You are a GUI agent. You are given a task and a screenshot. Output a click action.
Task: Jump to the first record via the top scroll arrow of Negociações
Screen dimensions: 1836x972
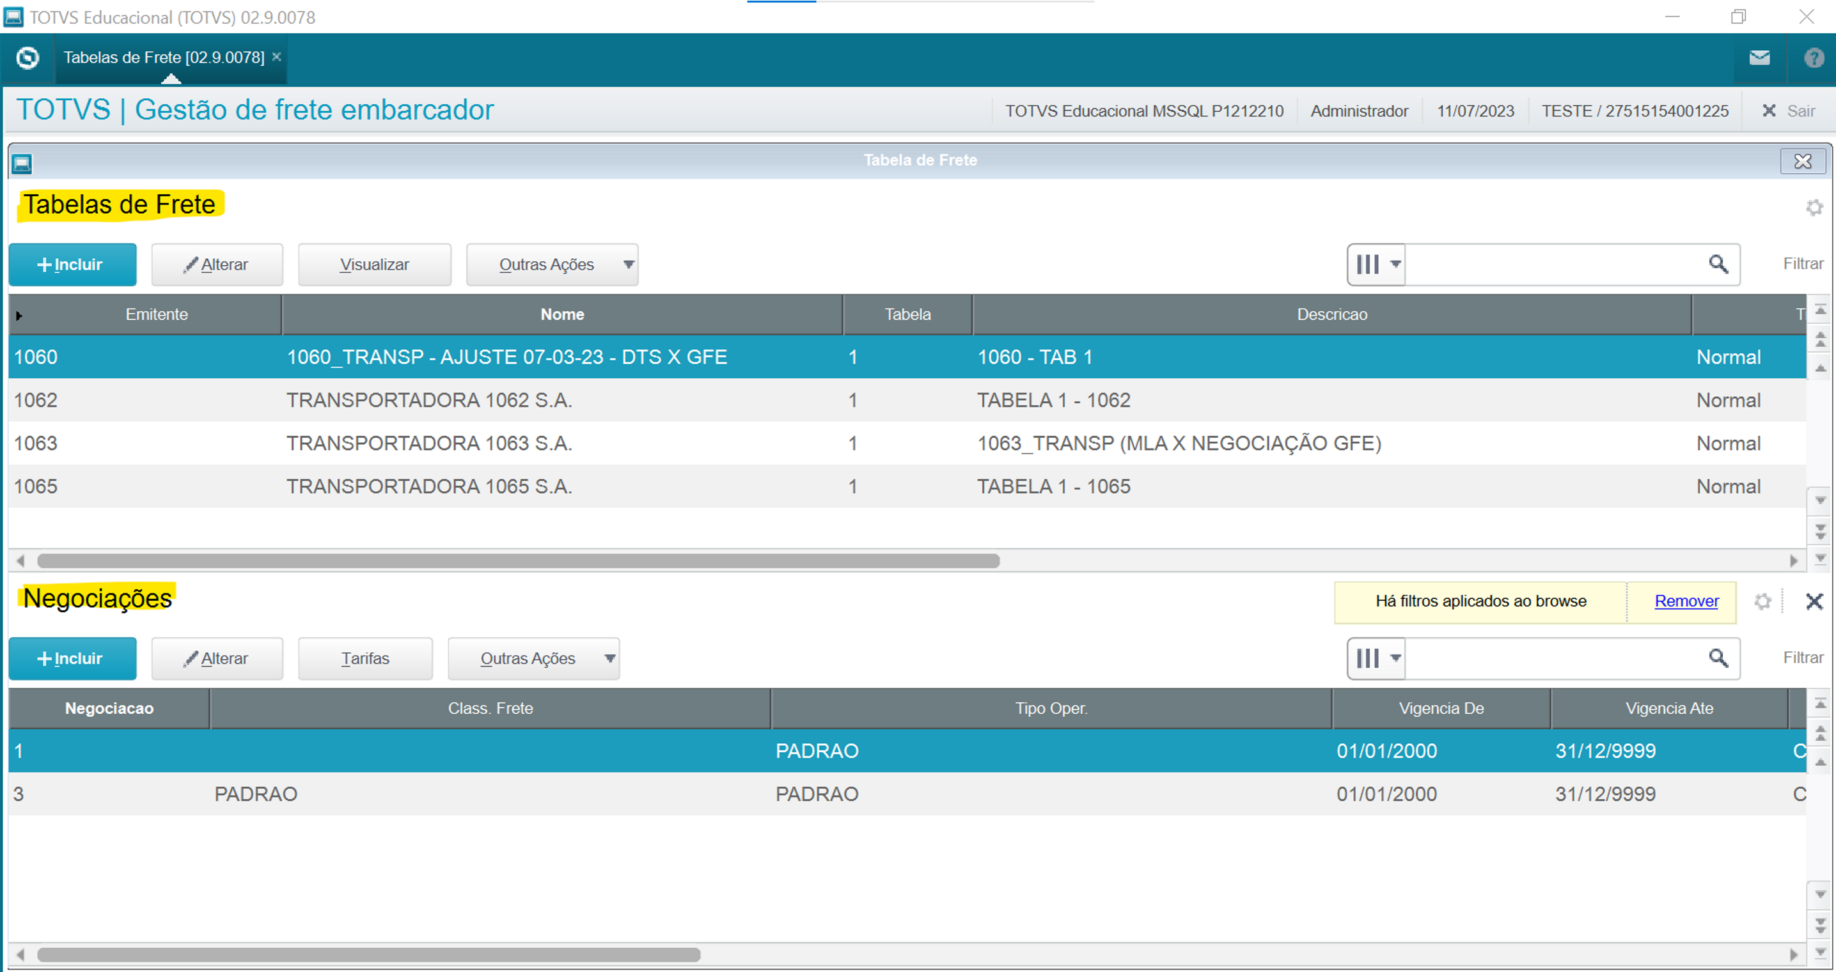coord(1820,704)
